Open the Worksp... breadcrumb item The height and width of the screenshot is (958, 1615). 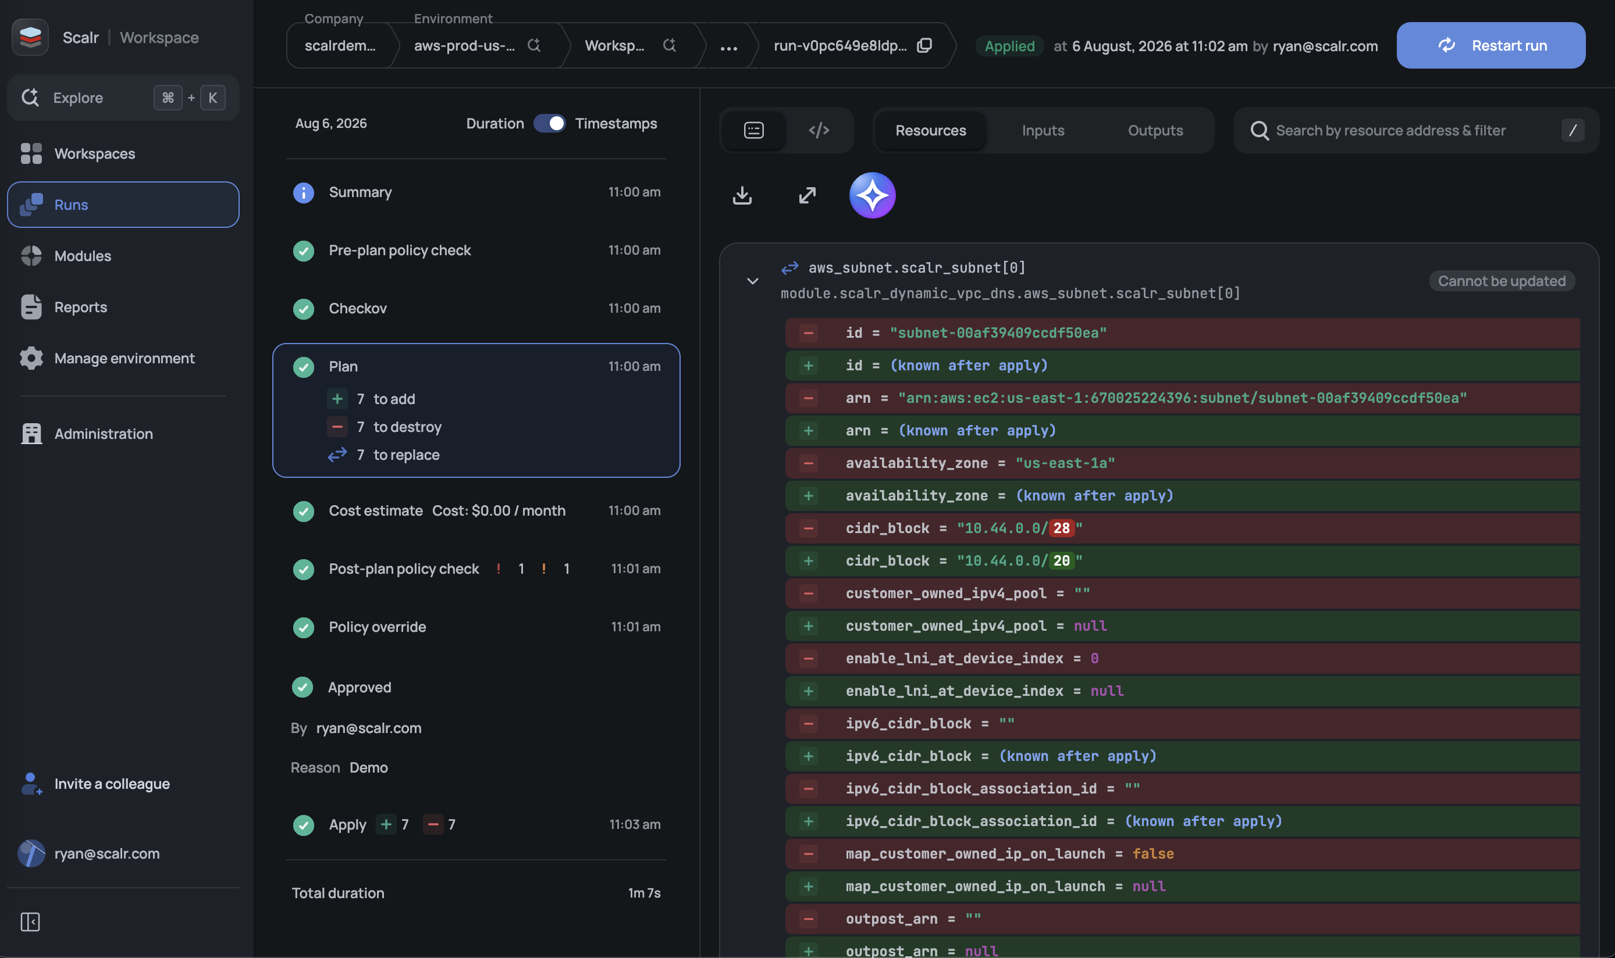pyautogui.click(x=614, y=46)
